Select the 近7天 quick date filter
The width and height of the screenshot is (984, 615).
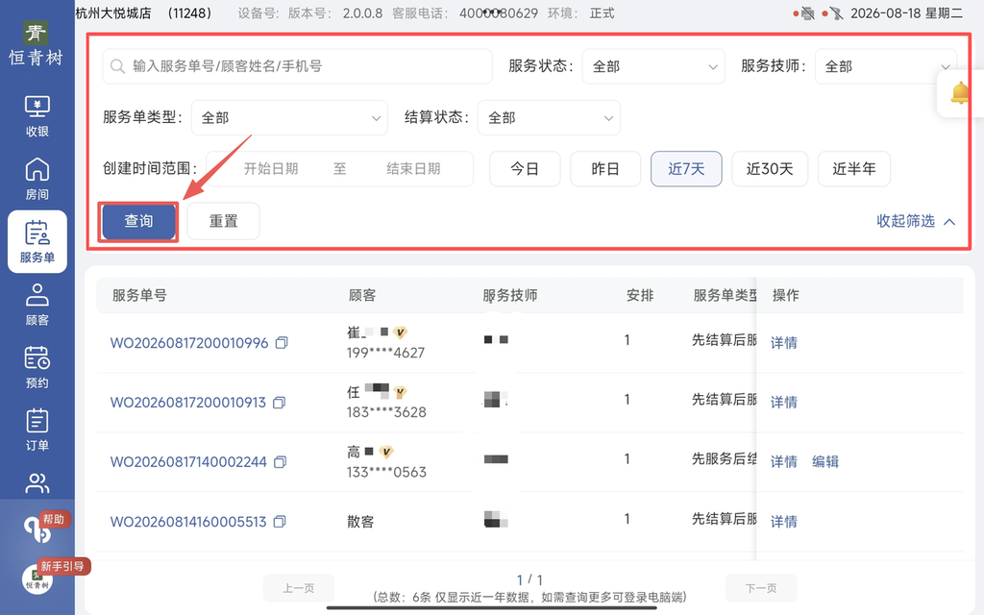tap(686, 169)
